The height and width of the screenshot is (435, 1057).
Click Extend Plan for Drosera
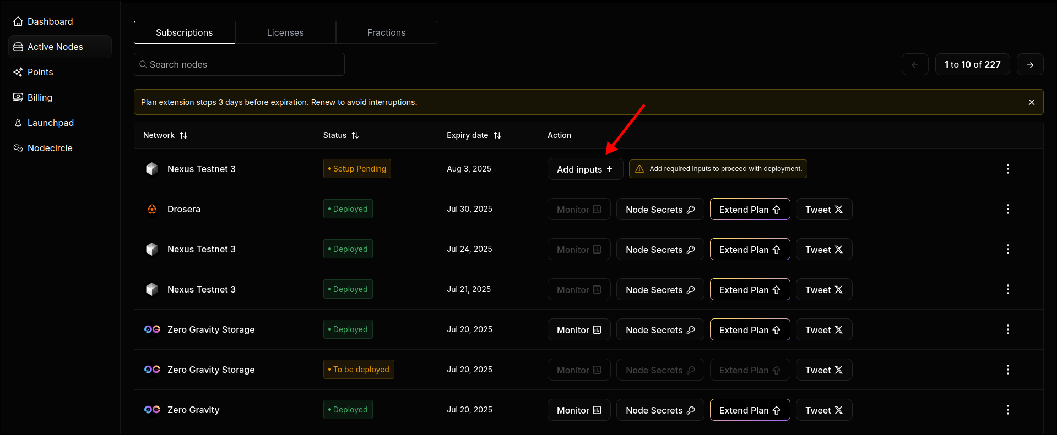(x=750, y=209)
